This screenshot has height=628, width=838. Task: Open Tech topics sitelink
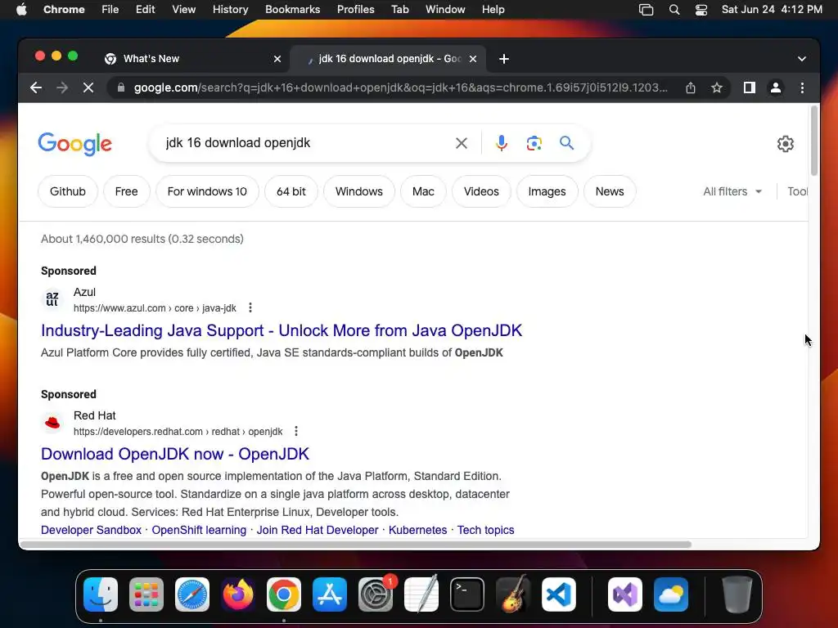pyautogui.click(x=486, y=530)
